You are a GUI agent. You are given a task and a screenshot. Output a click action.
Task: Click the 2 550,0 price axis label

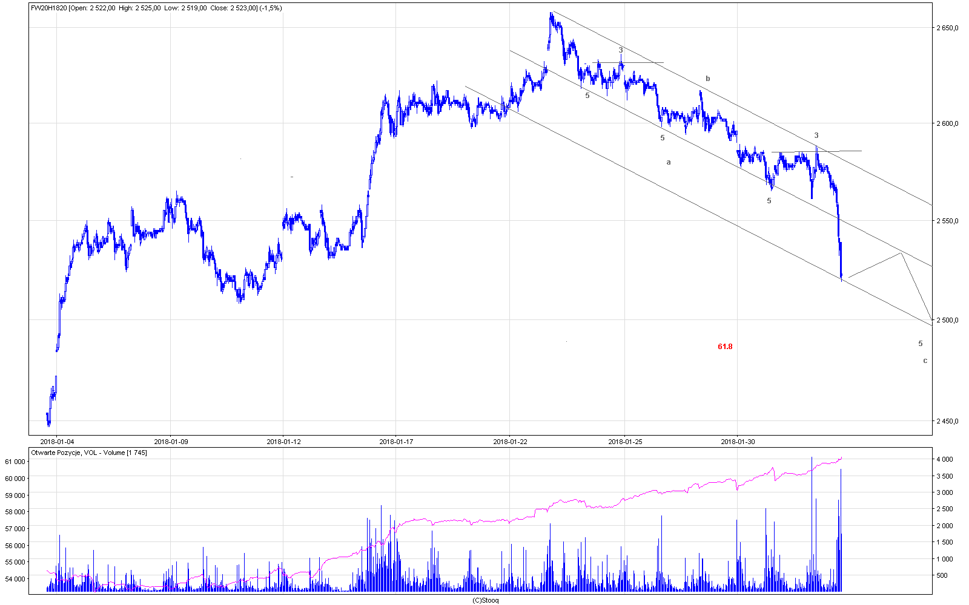click(x=948, y=221)
